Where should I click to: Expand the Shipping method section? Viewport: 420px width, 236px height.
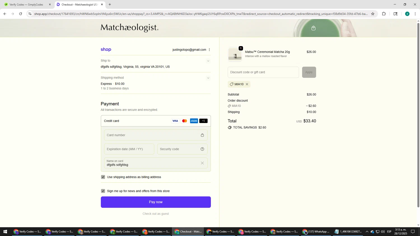click(x=208, y=78)
